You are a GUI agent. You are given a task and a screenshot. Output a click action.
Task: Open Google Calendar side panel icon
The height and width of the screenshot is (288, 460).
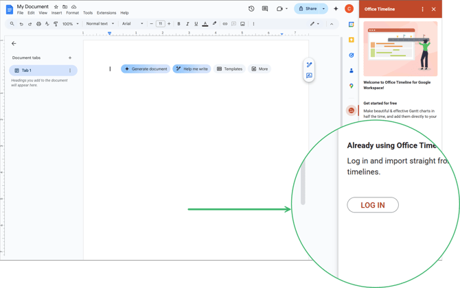(x=351, y=25)
